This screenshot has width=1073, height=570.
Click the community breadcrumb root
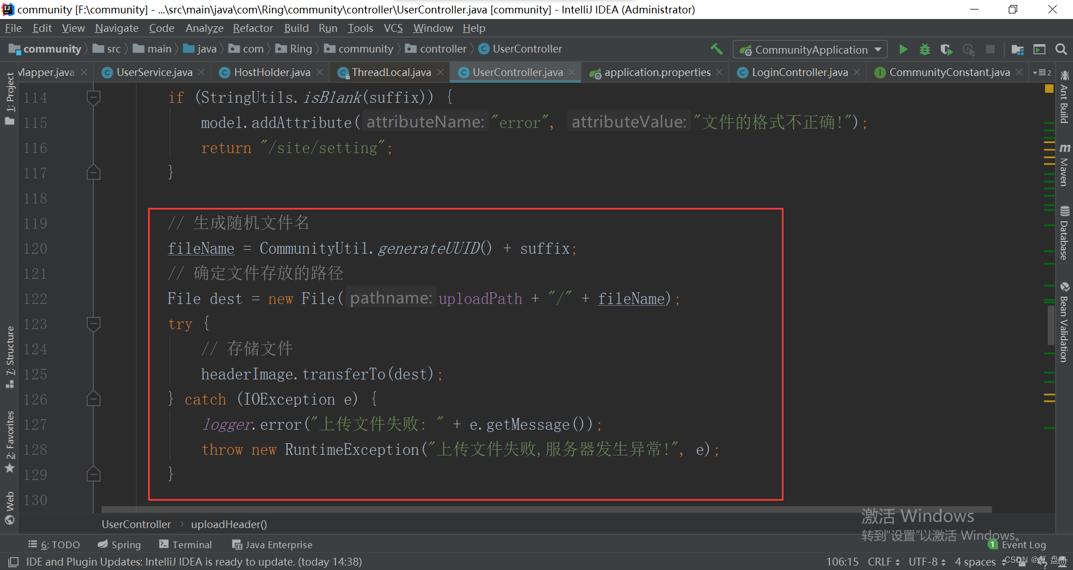coord(46,49)
